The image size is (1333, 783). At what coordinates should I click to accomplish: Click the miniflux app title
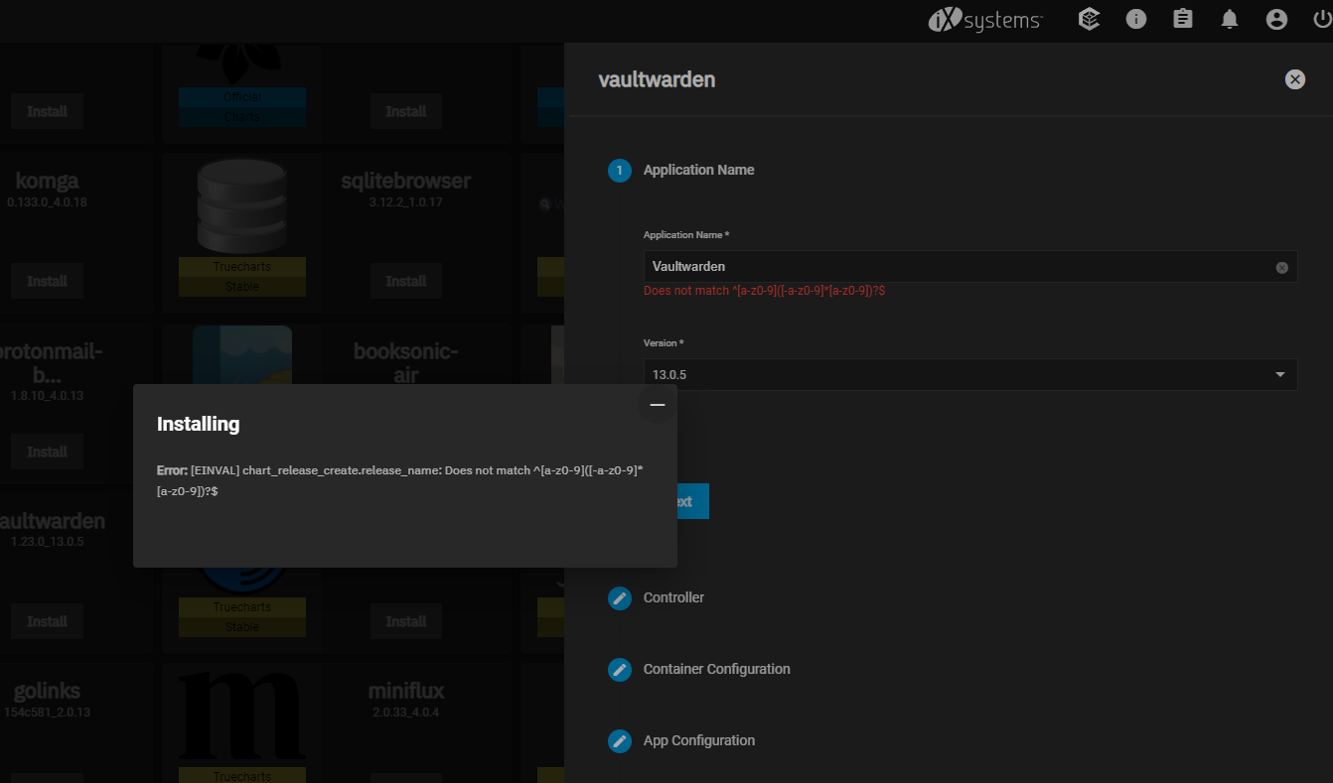coord(406,691)
